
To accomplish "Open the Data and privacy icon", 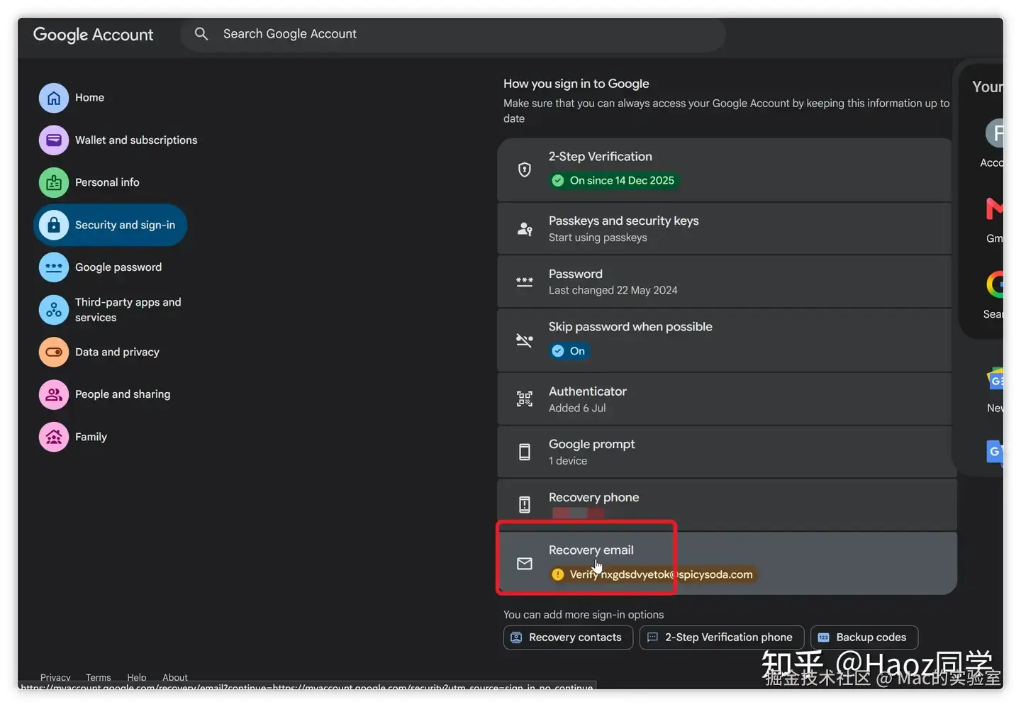I will (x=54, y=352).
